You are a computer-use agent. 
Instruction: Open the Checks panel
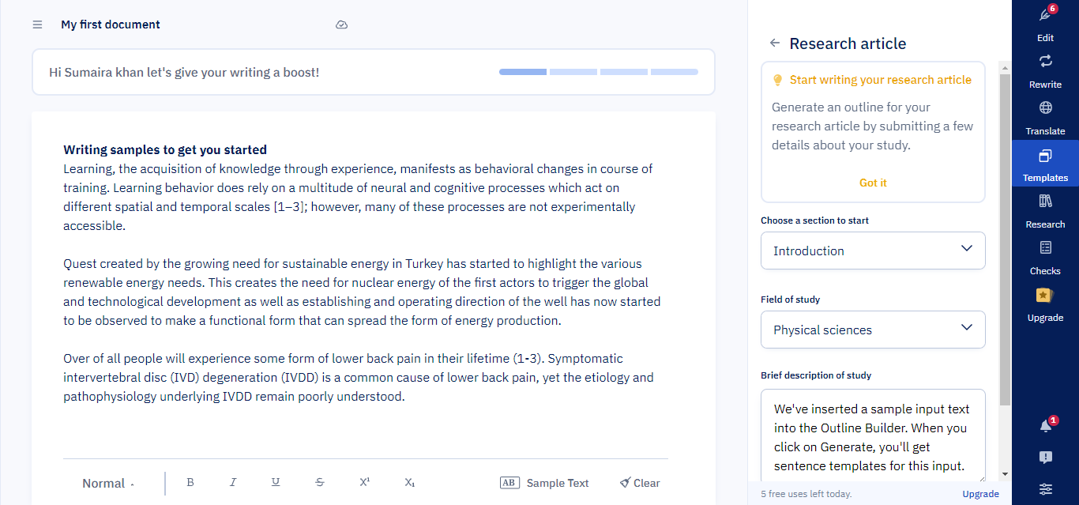tap(1045, 257)
